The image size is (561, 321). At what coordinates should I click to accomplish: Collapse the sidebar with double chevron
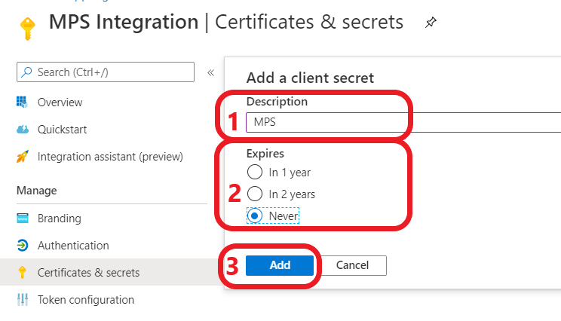pyautogui.click(x=211, y=72)
